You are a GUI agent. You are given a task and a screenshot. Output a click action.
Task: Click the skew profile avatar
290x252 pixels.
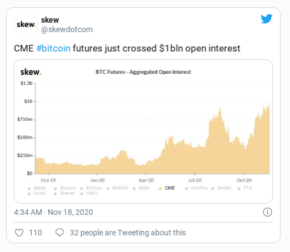(x=26, y=25)
